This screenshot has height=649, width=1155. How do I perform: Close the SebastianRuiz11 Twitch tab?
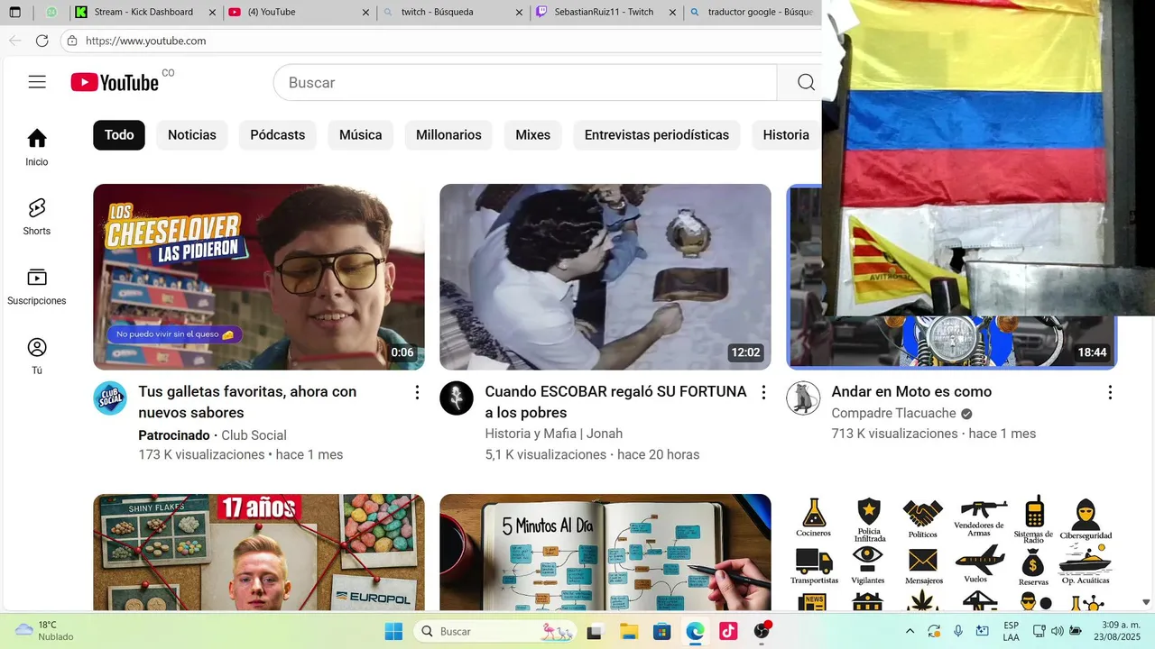click(672, 12)
